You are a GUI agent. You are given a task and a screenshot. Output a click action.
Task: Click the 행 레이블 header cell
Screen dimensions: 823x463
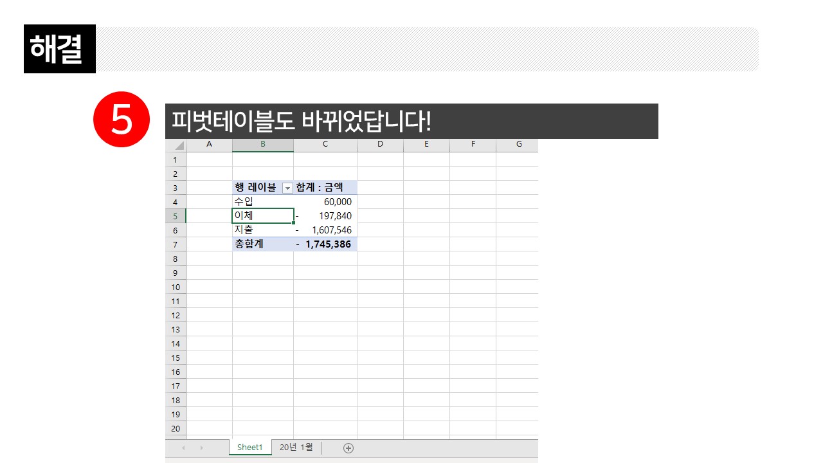(263, 188)
